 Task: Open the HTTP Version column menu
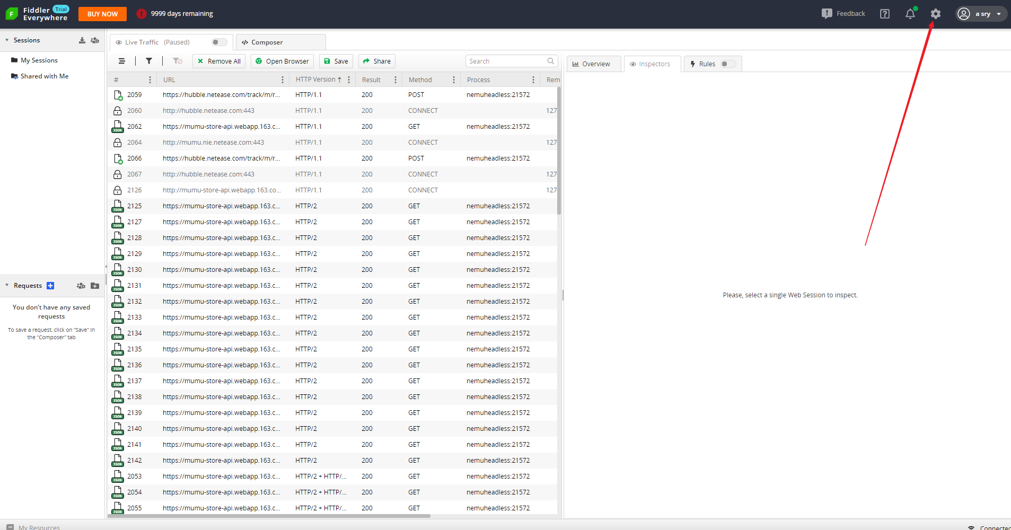pos(349,80)
